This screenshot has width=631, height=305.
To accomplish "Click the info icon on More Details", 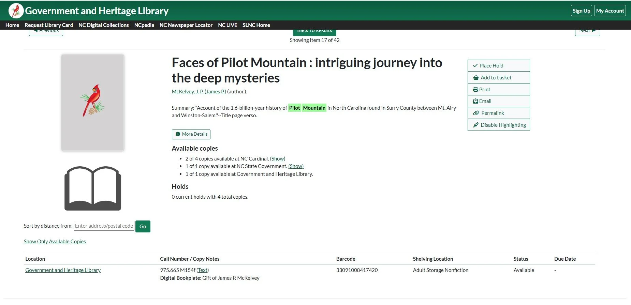I will coord(178,134).
